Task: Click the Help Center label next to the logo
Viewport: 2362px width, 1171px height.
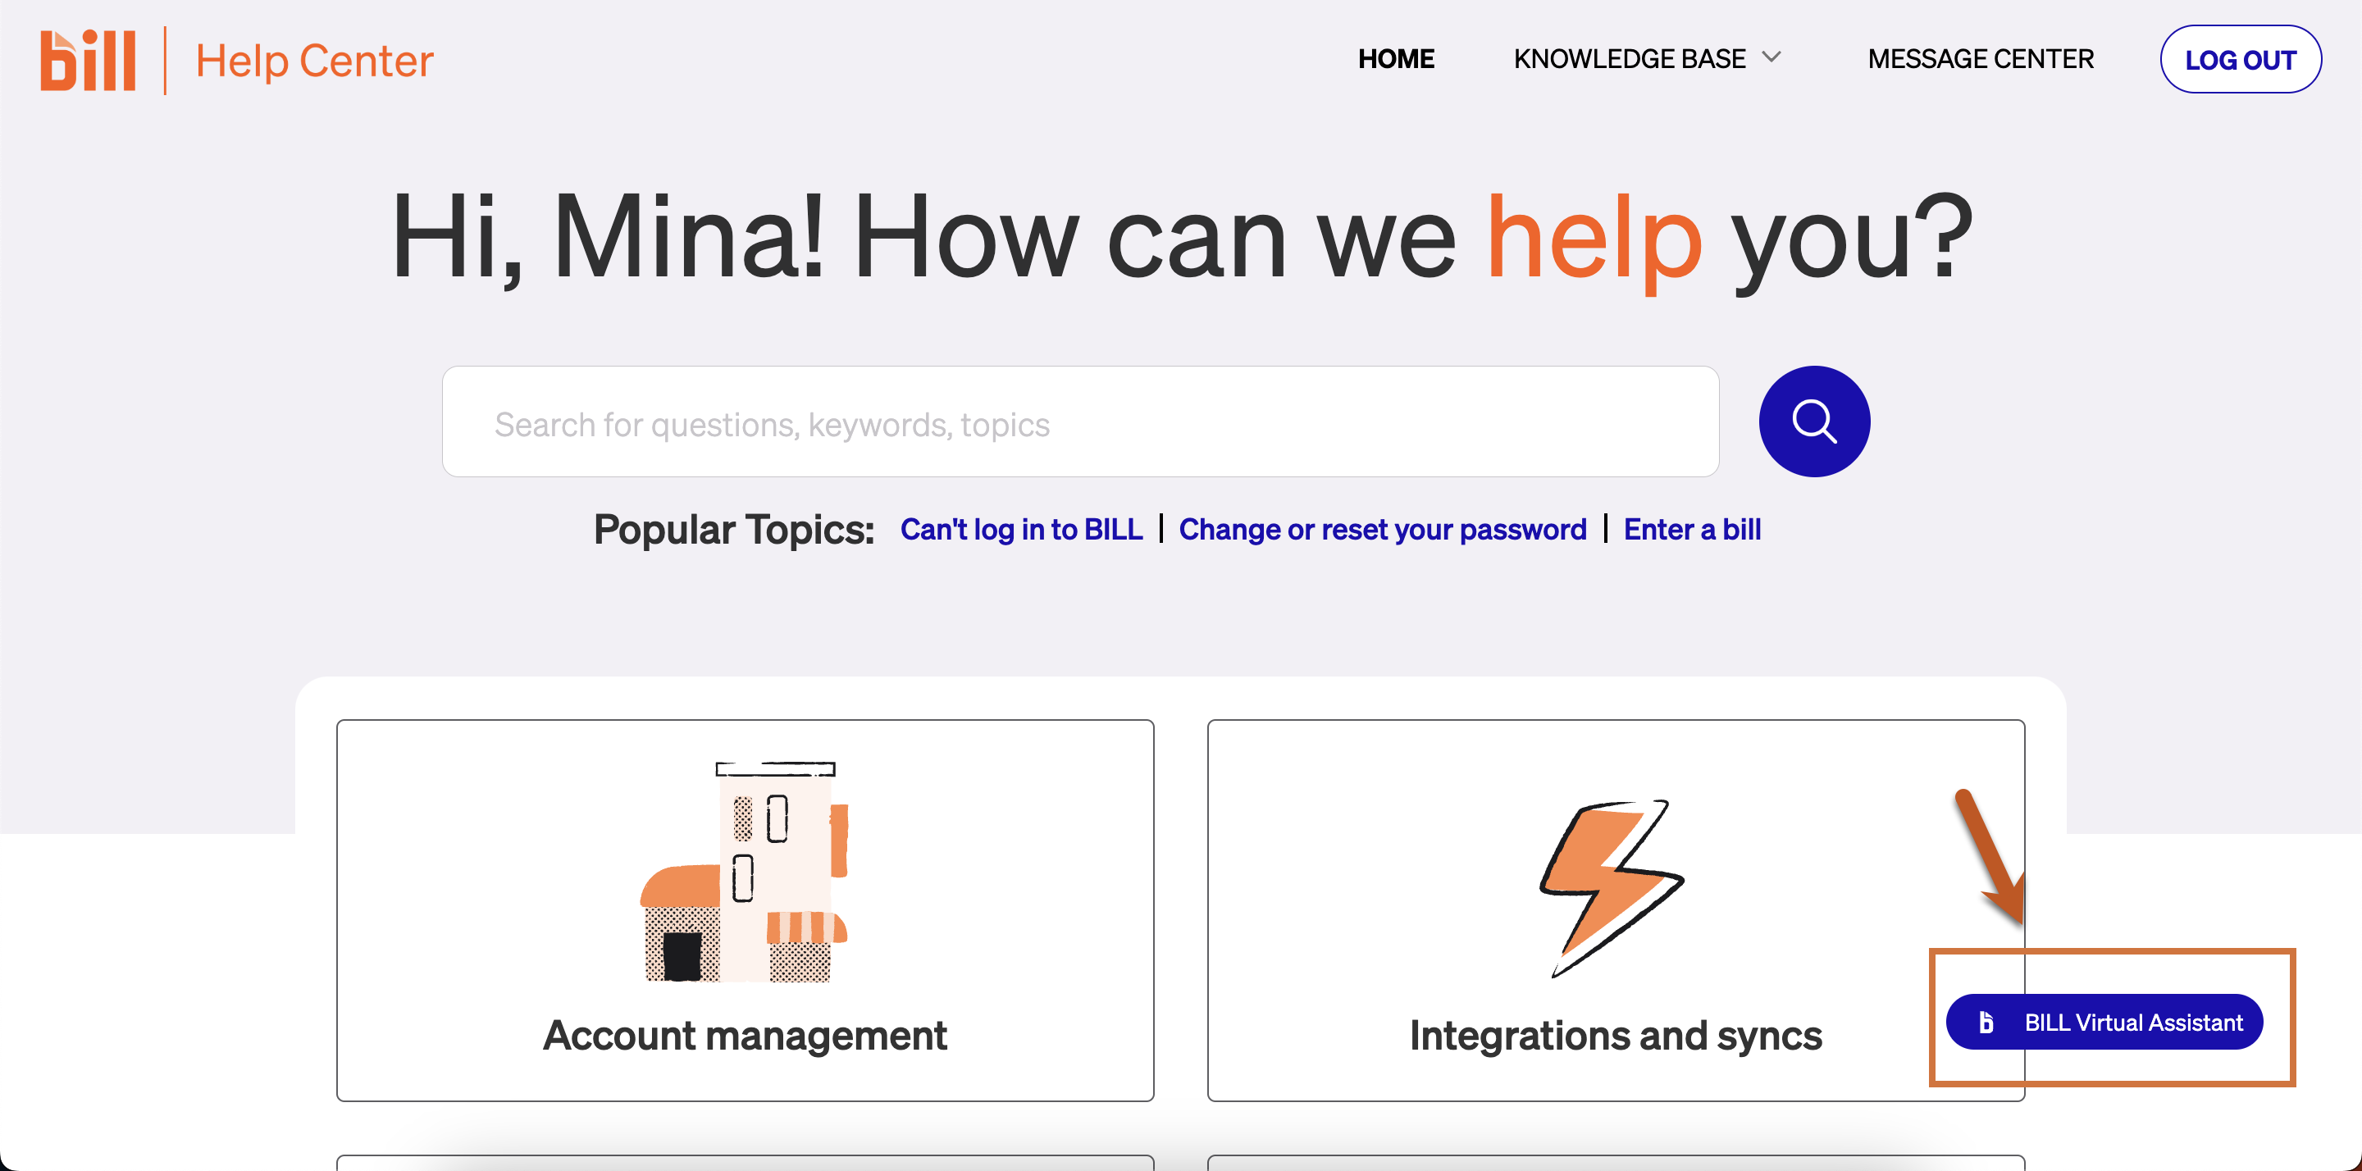Action: (312, 61)
